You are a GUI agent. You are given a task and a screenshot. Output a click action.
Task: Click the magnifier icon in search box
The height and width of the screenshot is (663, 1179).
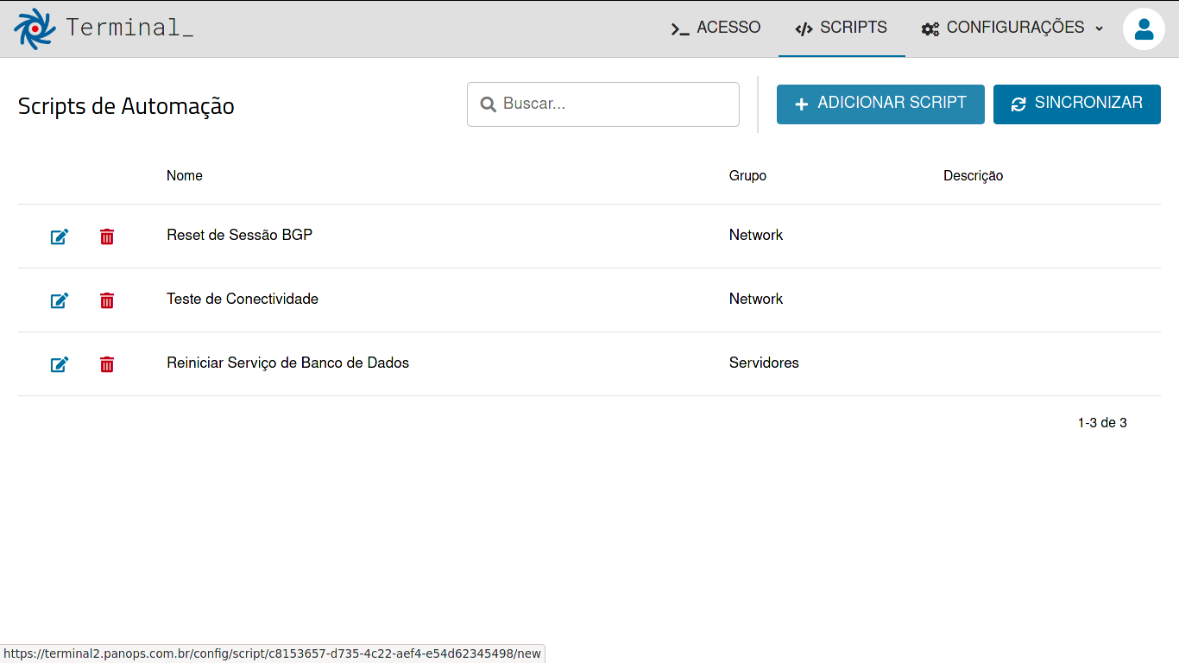click(489, 104)
